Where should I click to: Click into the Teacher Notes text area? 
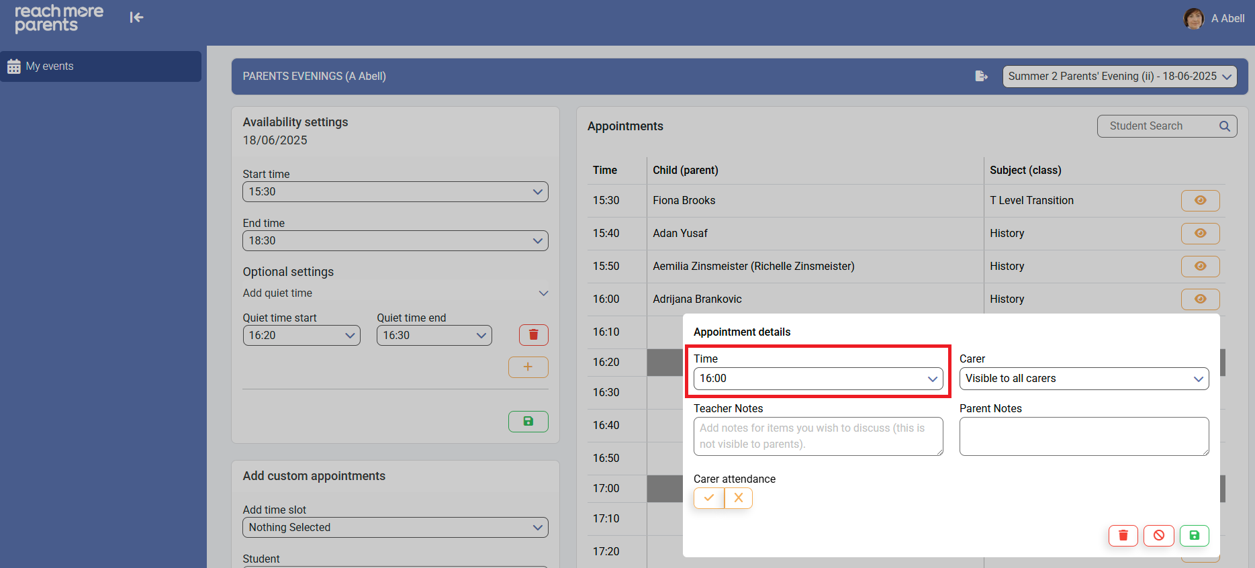click(817, 436)
